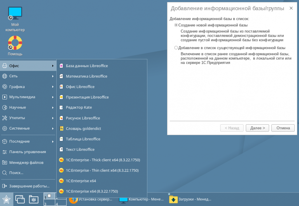Switch to workspace 1 in pager
299x206 pixels.
pos(49,196)
